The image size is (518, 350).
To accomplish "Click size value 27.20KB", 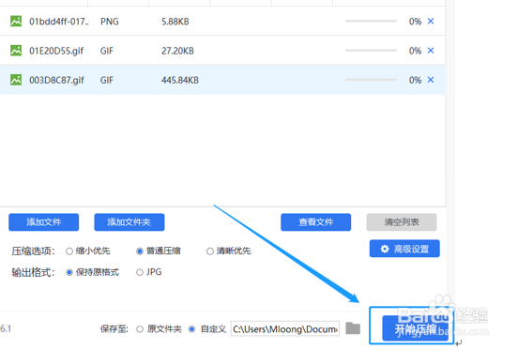I will [177, 51].
